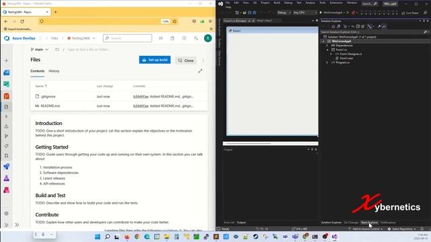The height and width of the screenshot is (242, 431).
Task: Click the plus add icon in DevOps sidebar
Action: tap(7, 61)
